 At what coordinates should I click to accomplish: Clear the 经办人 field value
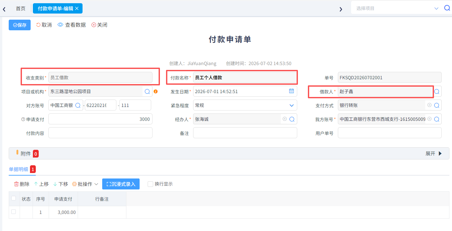click(x=285, y=119)
